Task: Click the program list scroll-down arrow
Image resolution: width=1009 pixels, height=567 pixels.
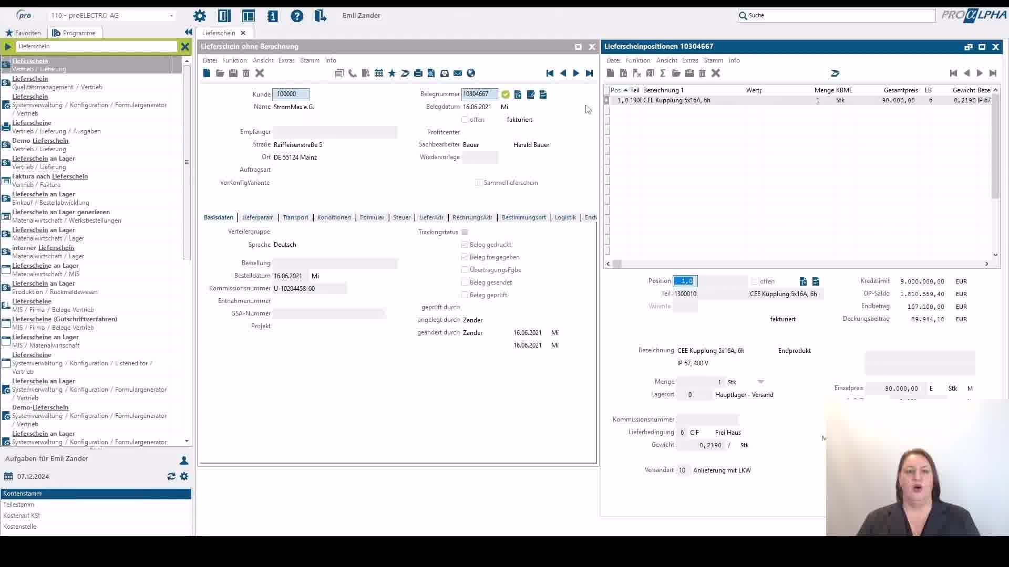Action: pyautogui.click(x=187, y=442)
